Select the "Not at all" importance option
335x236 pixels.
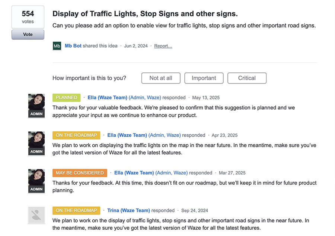tap(161, 78)
